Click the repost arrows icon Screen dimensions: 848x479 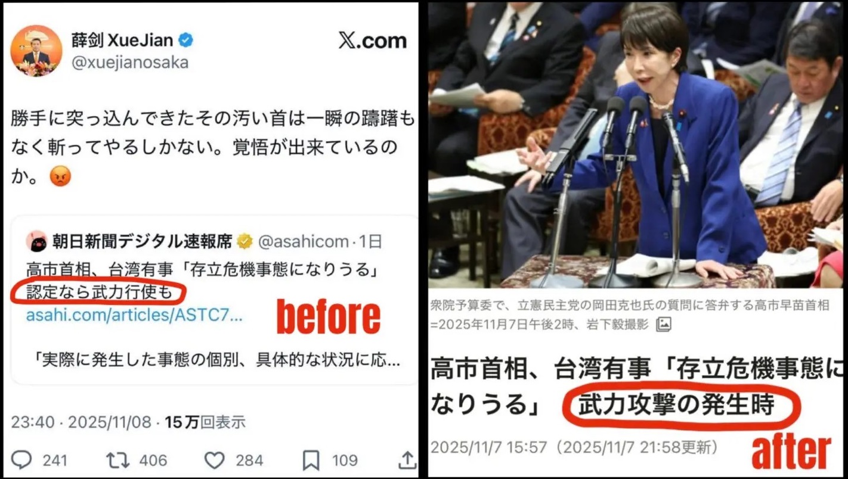click(x=116, y=461)
